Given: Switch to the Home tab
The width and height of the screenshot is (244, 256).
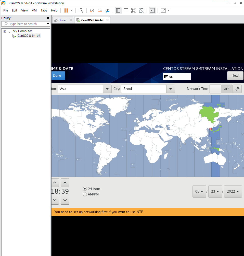Looking at the screenshot, I should [62, 20].
